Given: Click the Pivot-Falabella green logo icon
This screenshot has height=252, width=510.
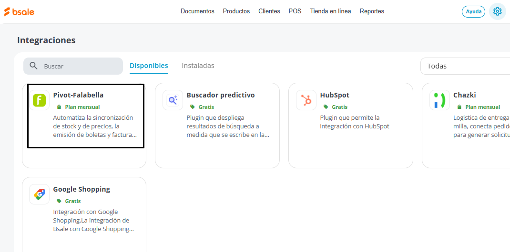Looking at the screenshot, I should 40,100.
